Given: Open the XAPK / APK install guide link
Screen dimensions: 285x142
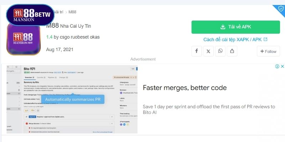Looking at the screenshot, I should click(x=235, y=39).
